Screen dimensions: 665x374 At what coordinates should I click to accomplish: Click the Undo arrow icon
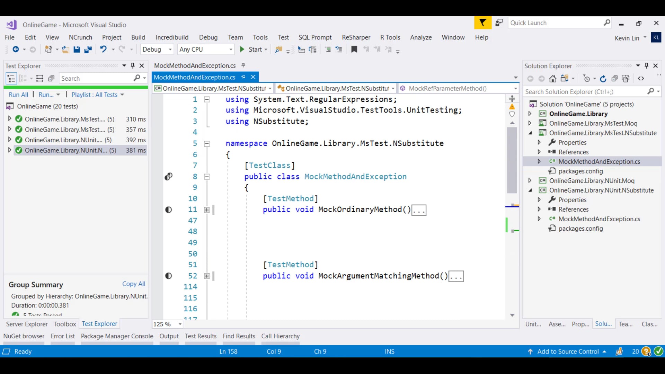(103, 49)
